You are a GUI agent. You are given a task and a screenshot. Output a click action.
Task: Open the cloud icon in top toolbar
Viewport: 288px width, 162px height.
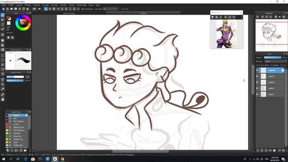pos(3,9)
